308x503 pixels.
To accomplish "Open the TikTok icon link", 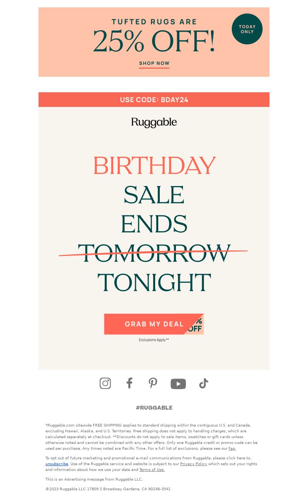I will [x=204, y=383].
